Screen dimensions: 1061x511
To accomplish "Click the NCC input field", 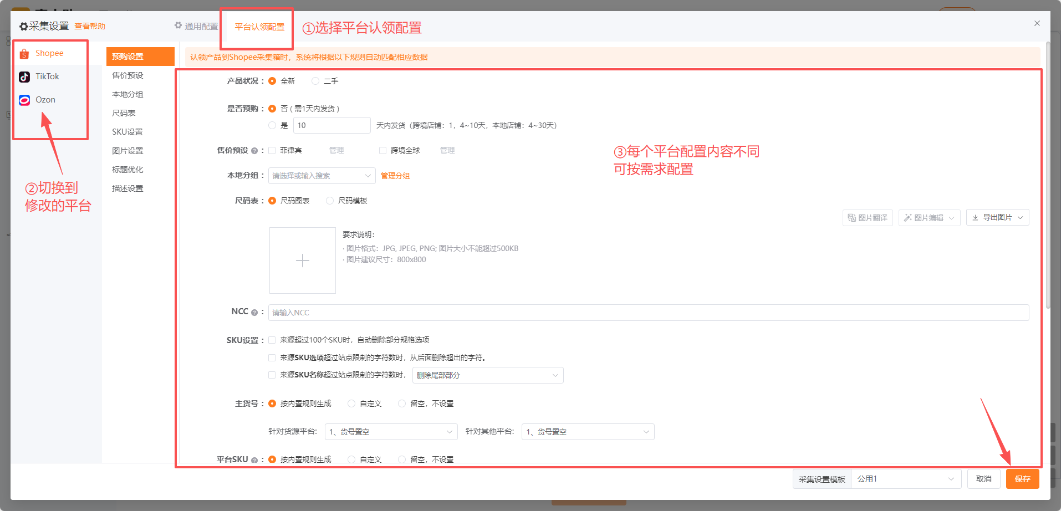I will (649, 313).
